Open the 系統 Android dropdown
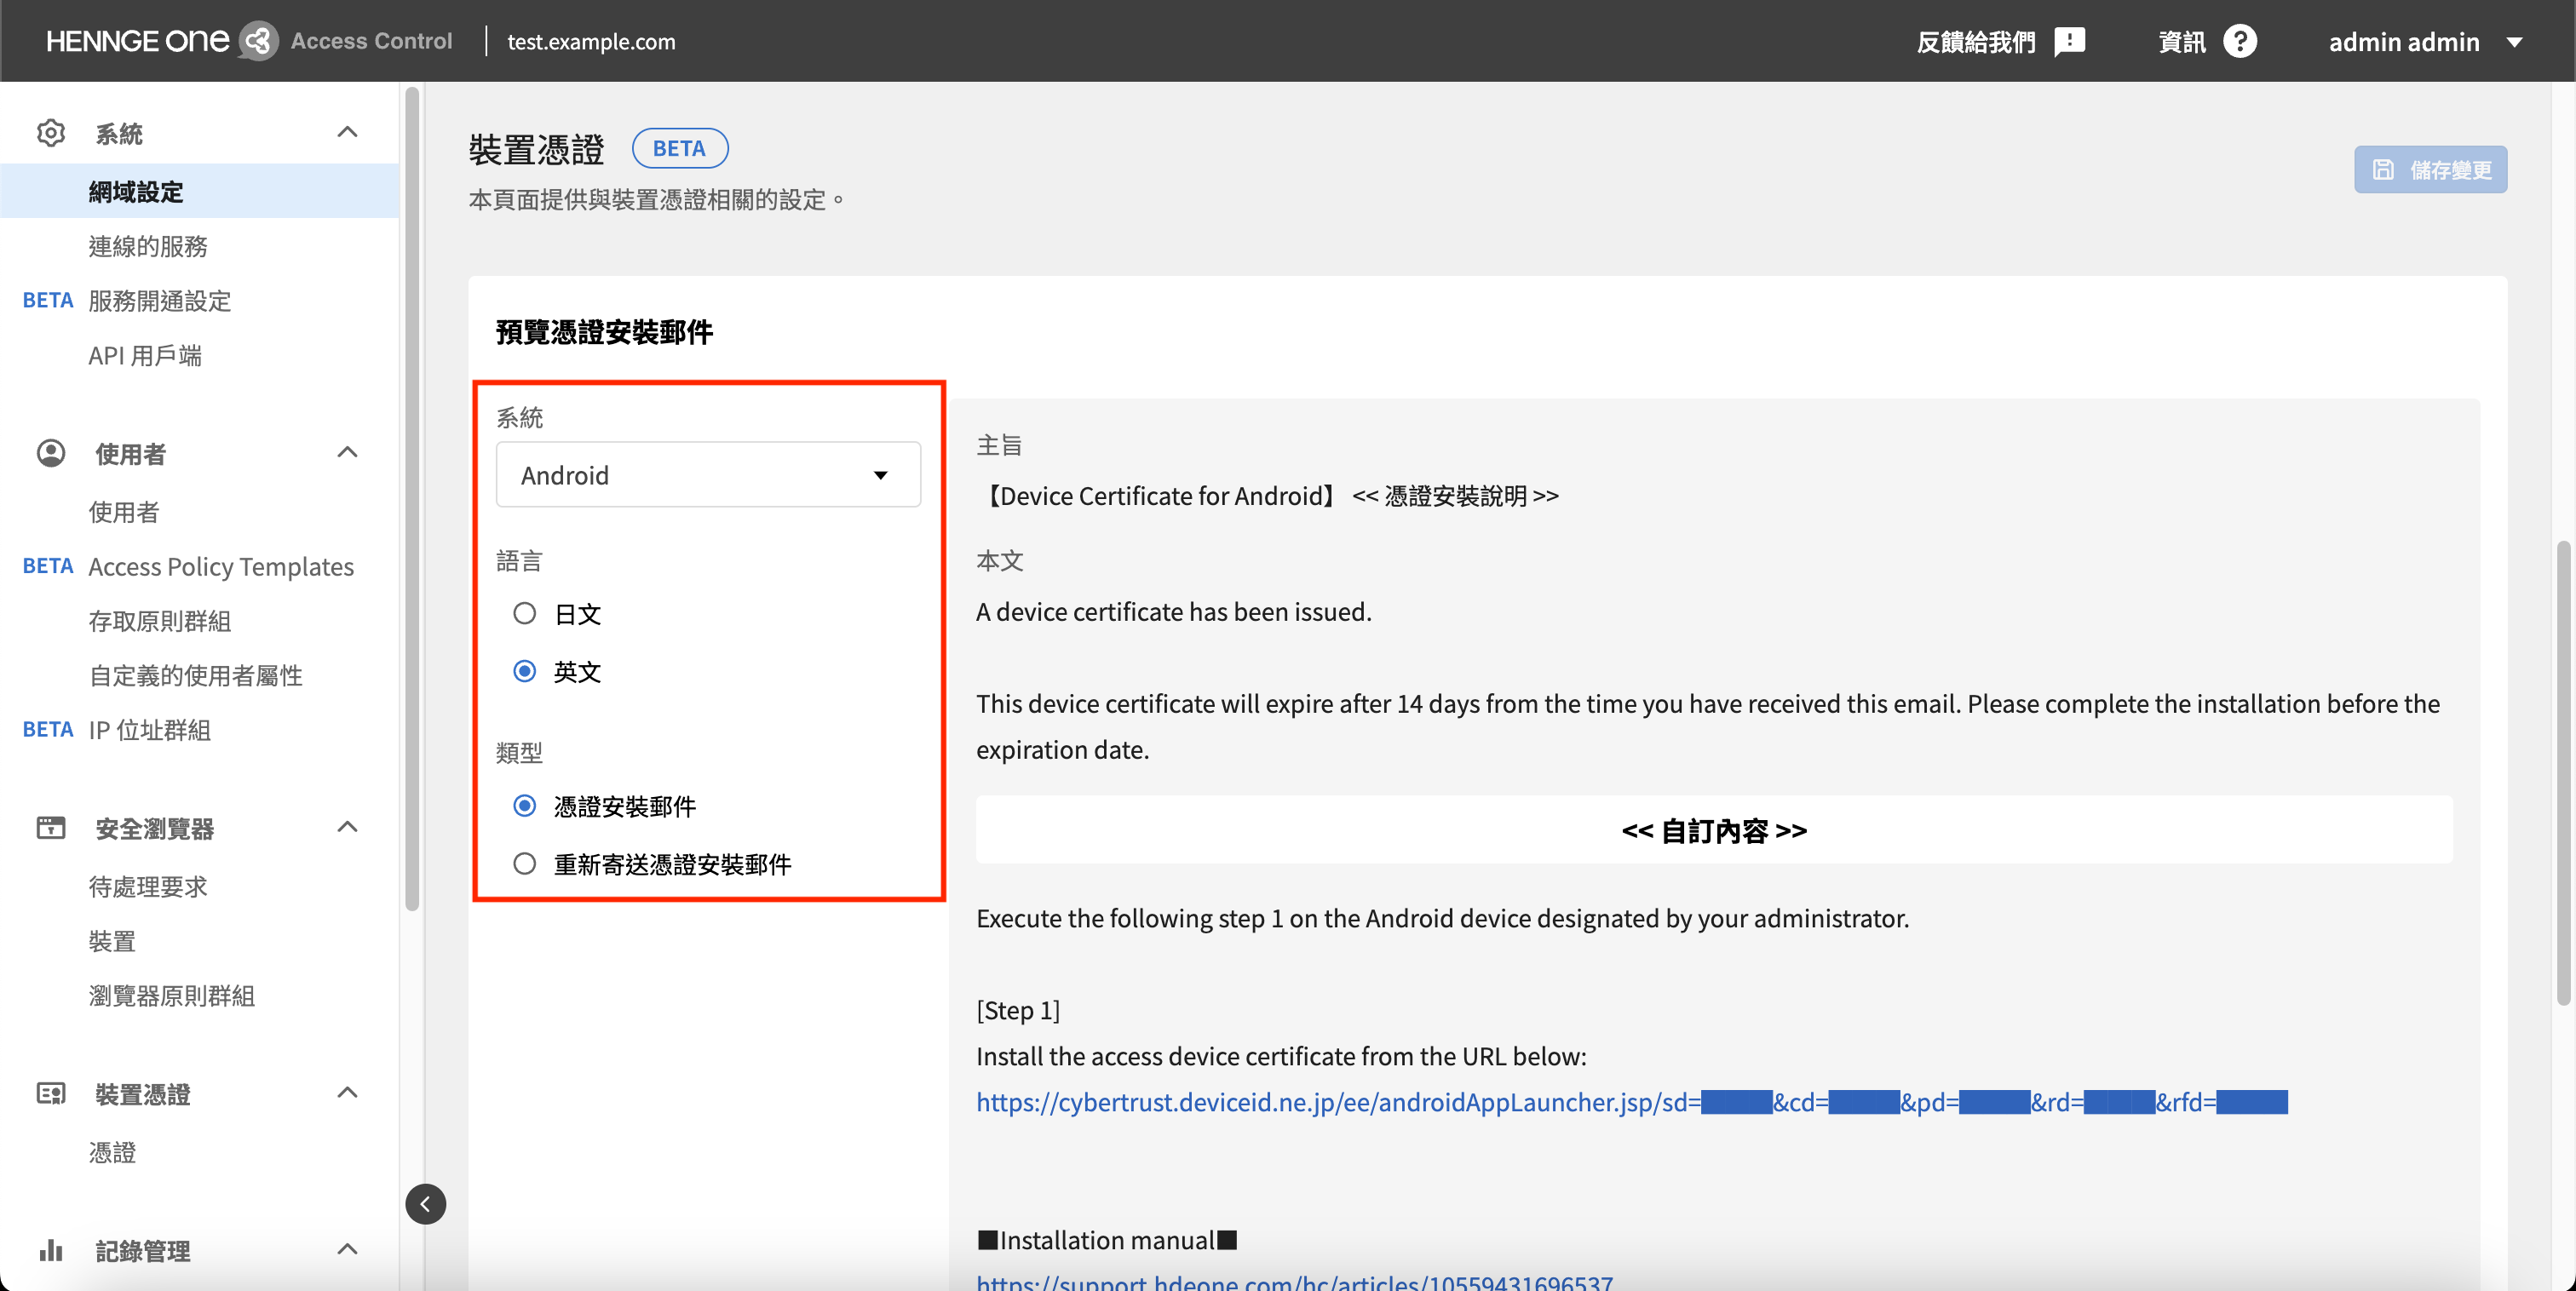 [x=708, y=474]
